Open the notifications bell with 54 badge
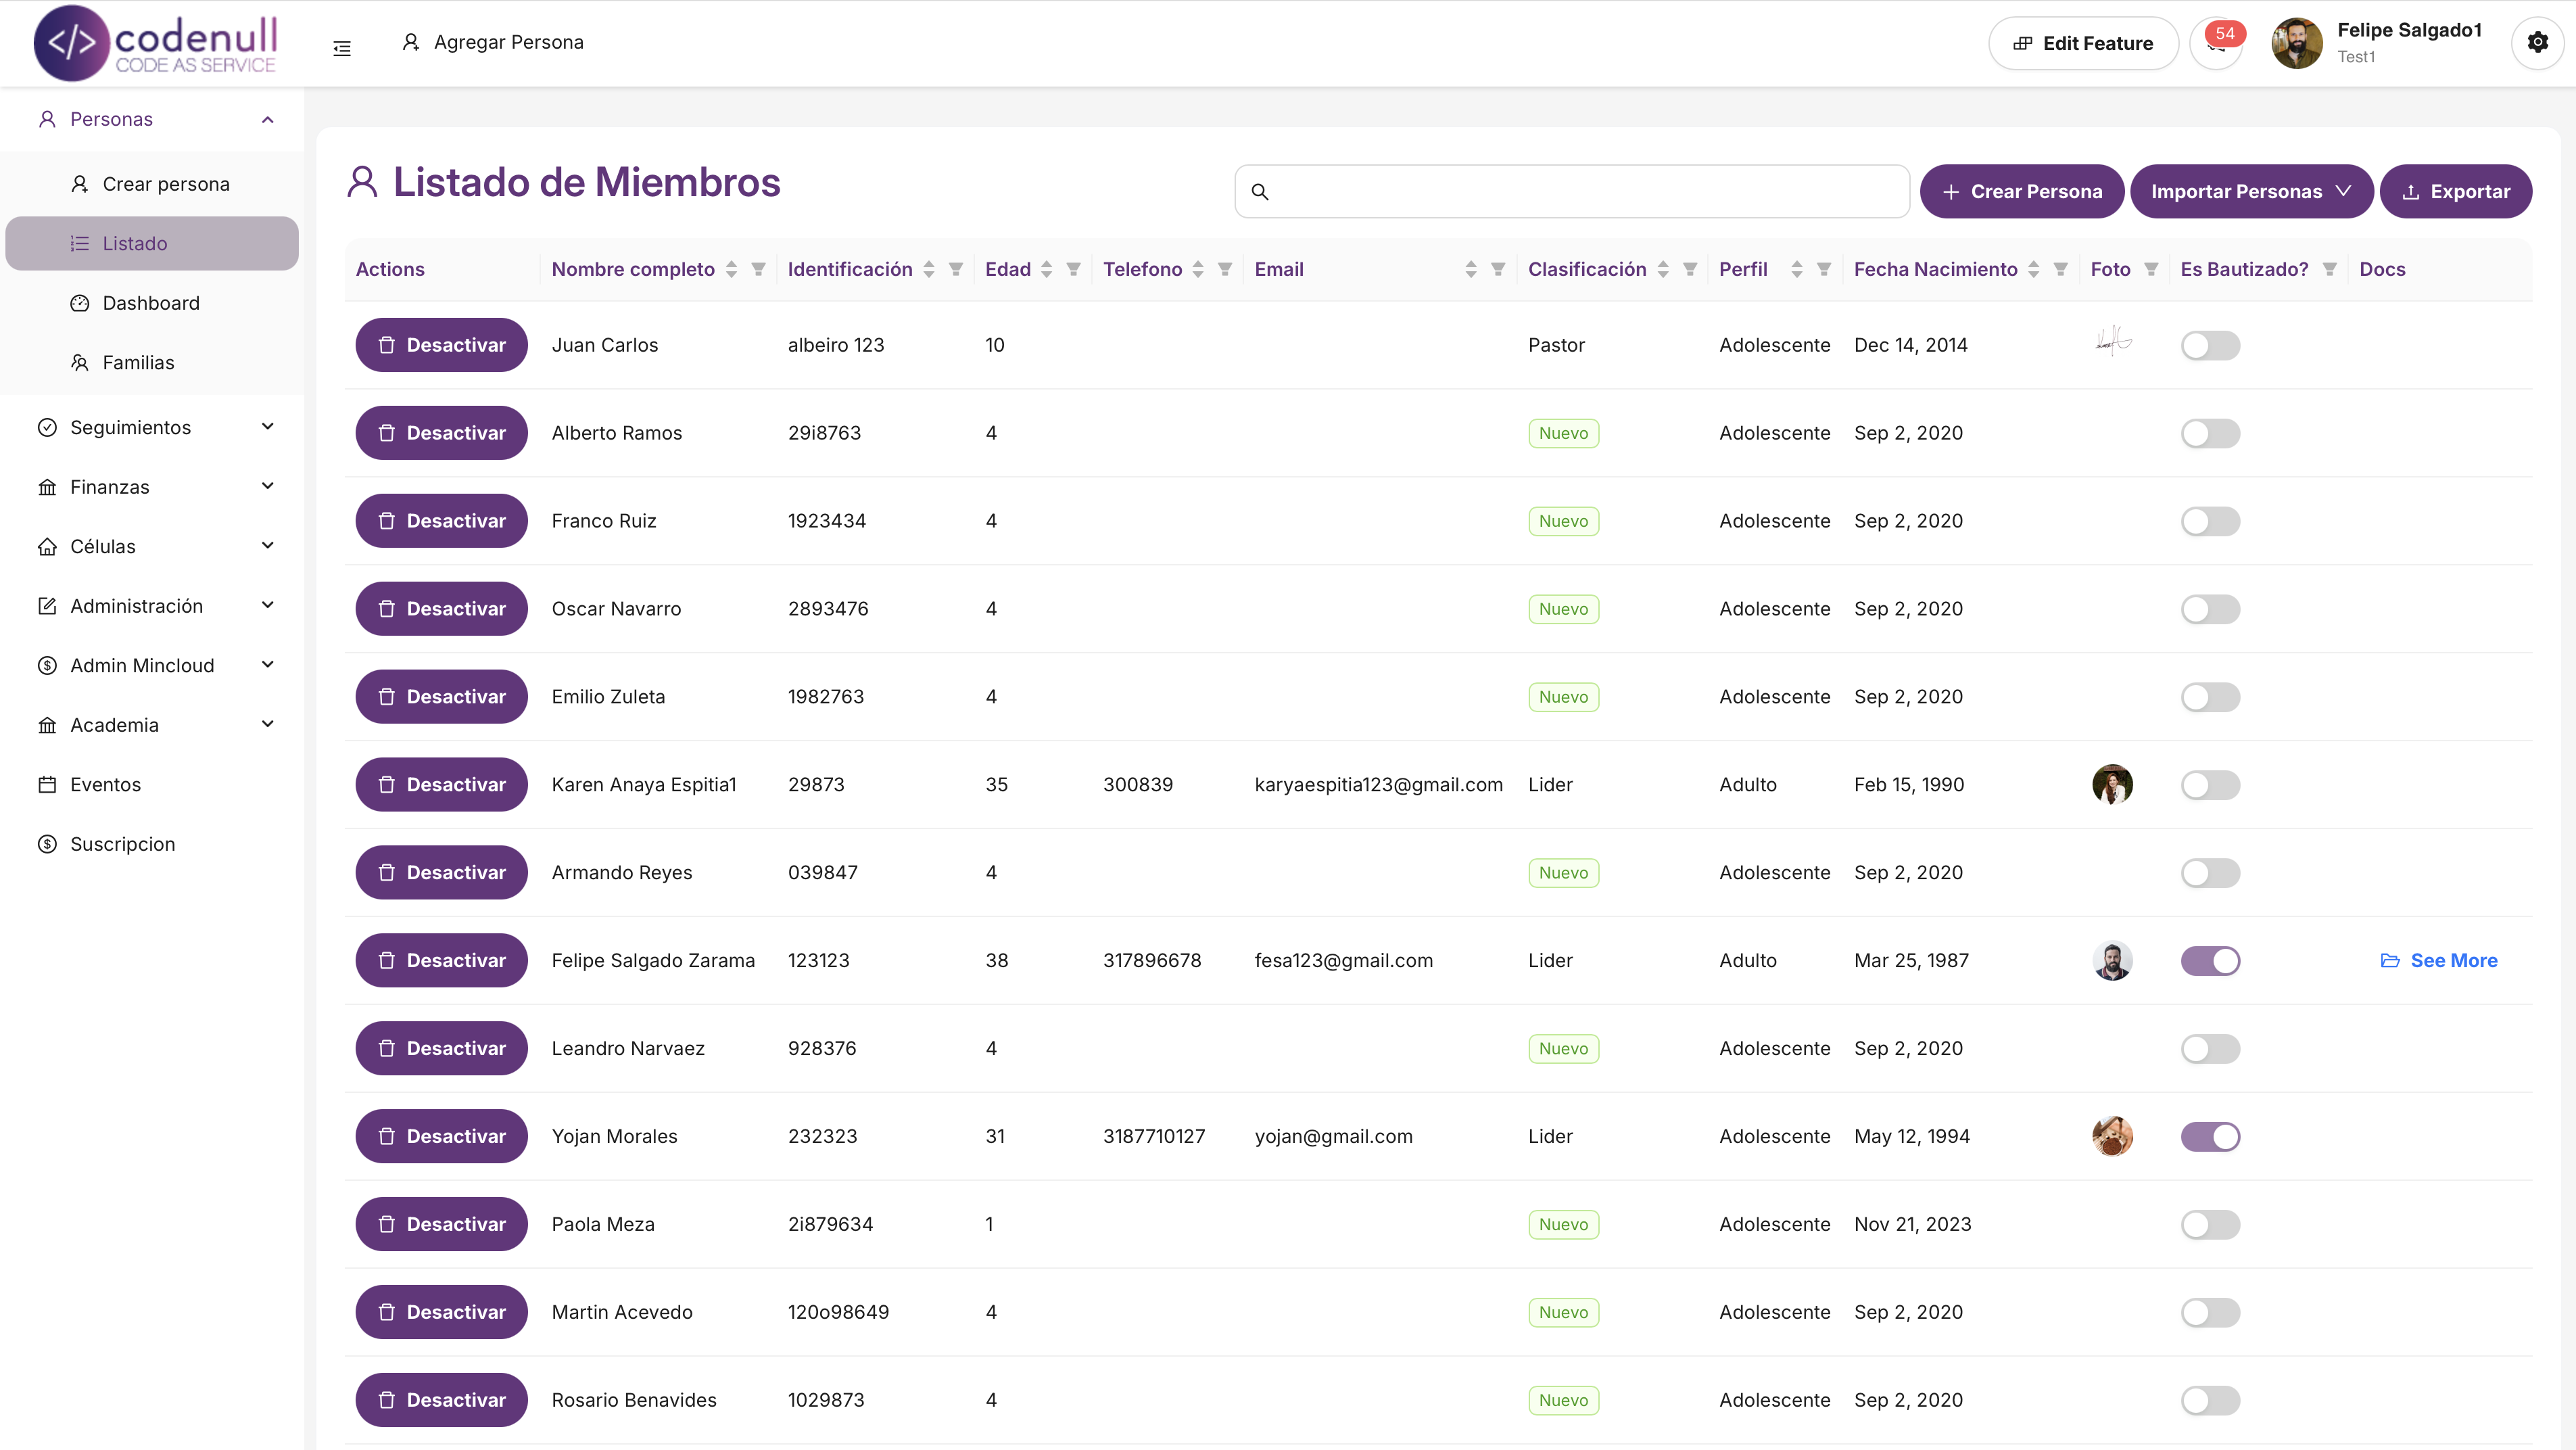Screen dimensions: 2576x1450 2216,44
